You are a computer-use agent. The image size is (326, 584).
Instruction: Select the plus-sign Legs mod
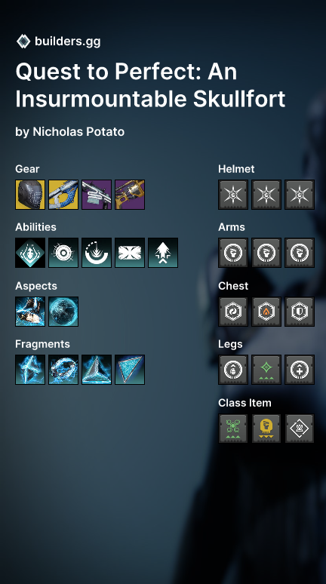(x=300, y=370)
